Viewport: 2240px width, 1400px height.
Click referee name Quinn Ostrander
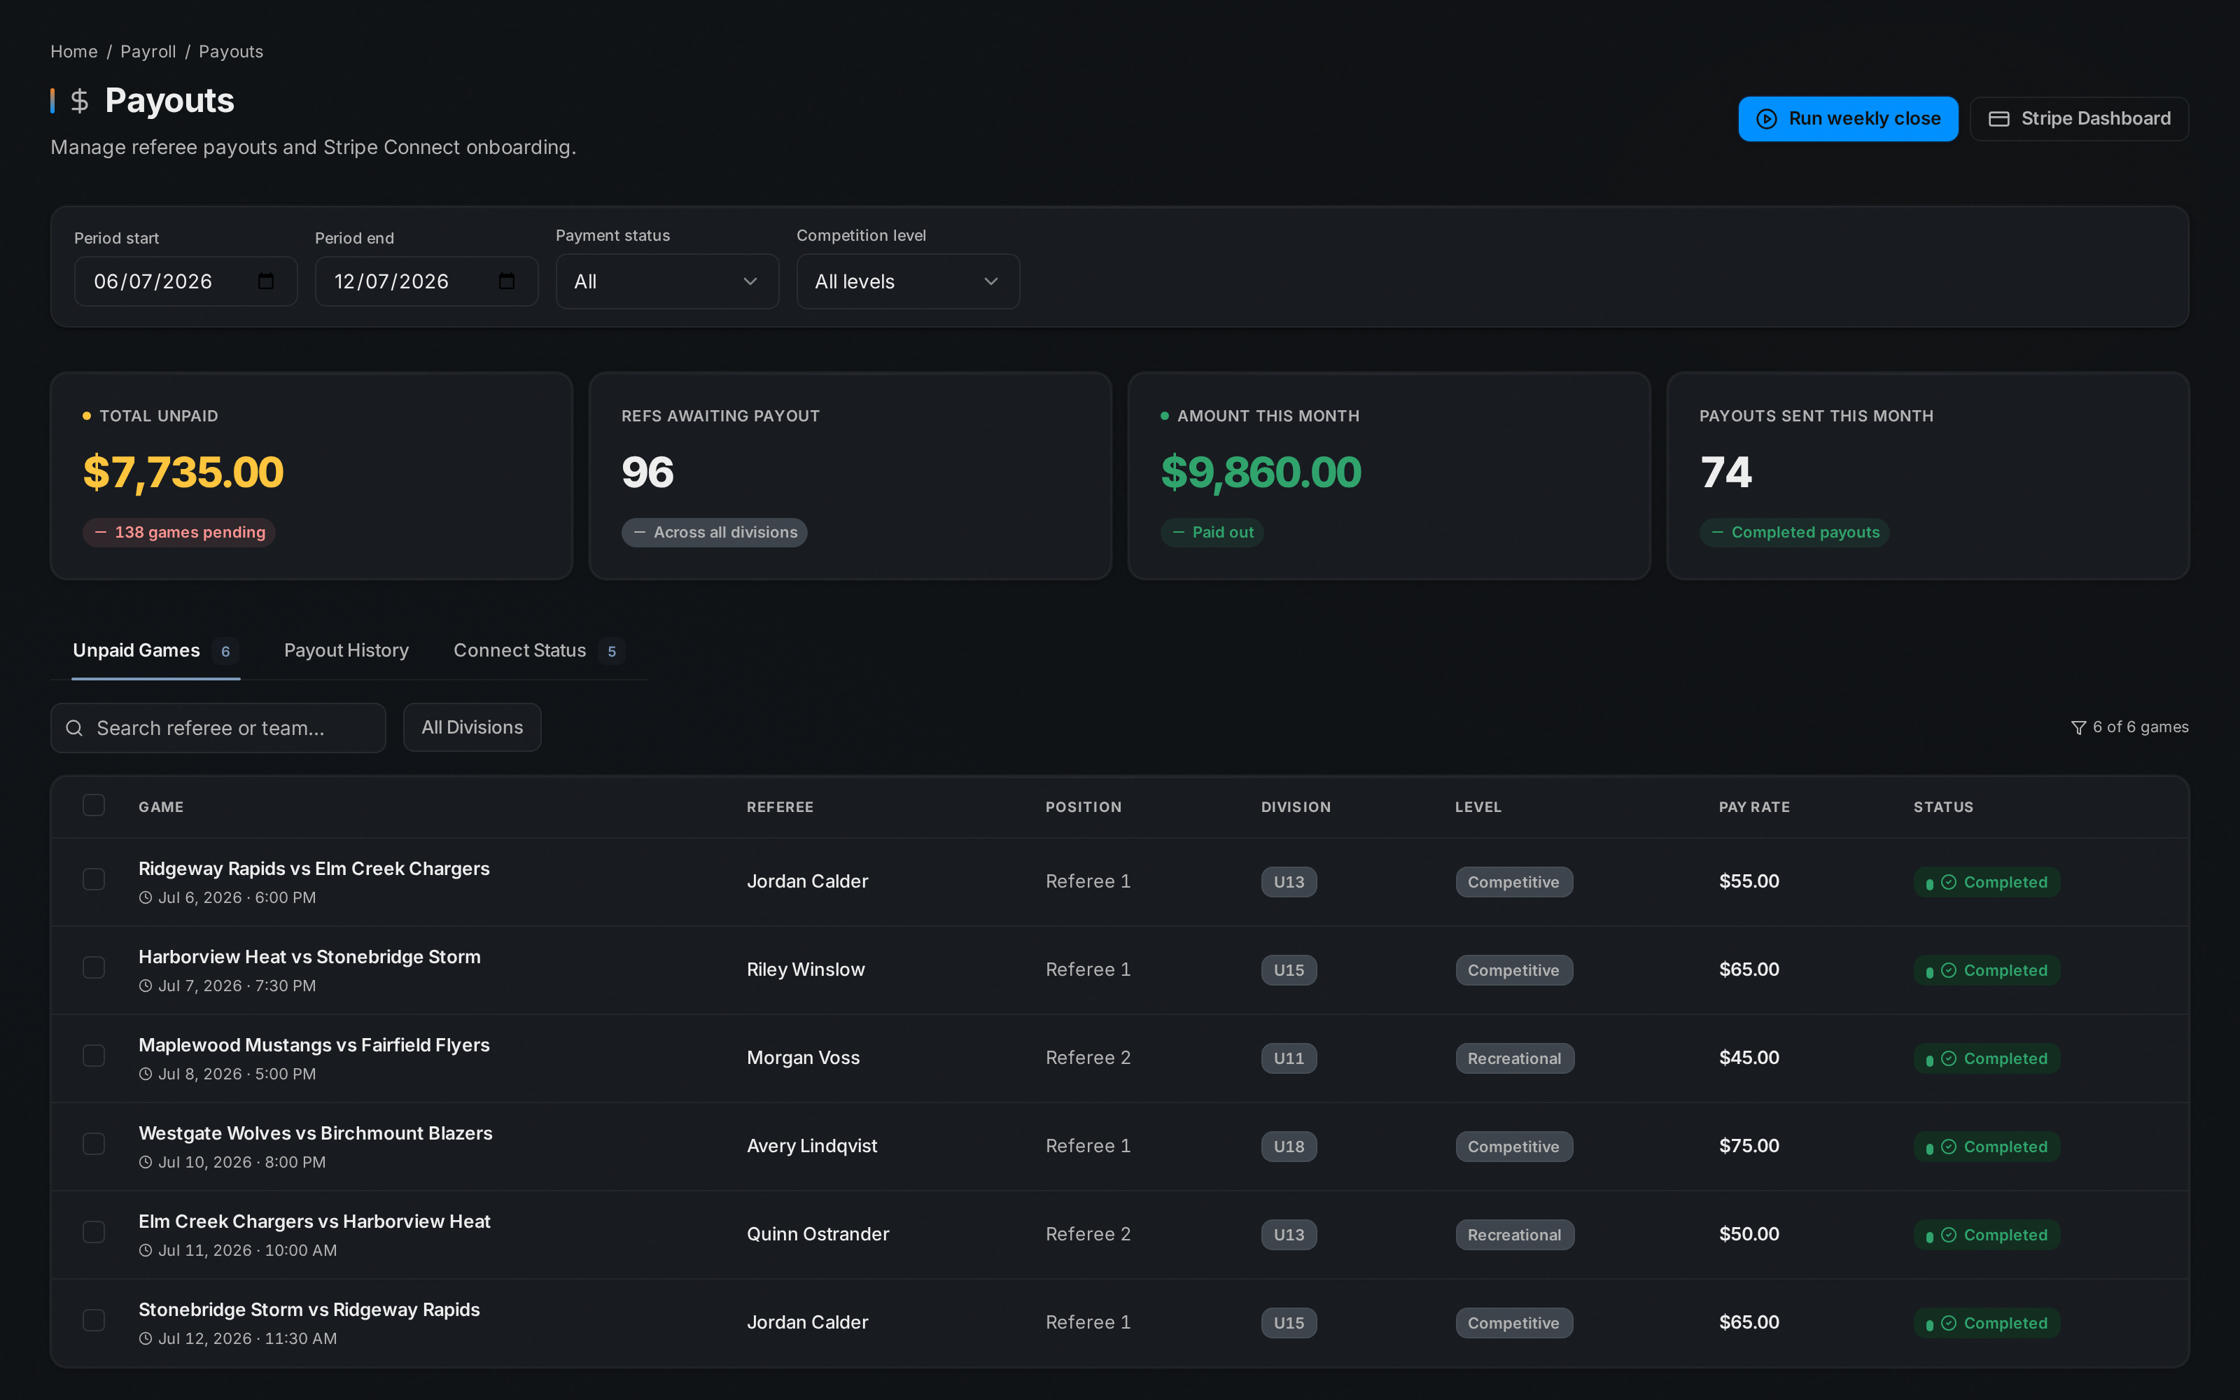pyautogui.click(x=818, y=1234)
